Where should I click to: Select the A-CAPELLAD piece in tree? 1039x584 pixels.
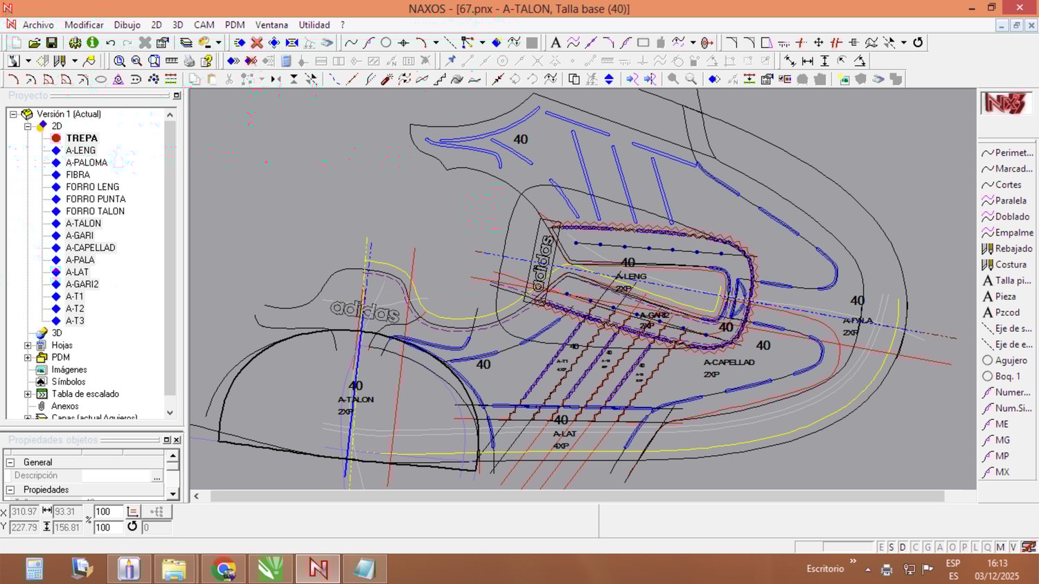pyautogui.click(x=90, y=248)
